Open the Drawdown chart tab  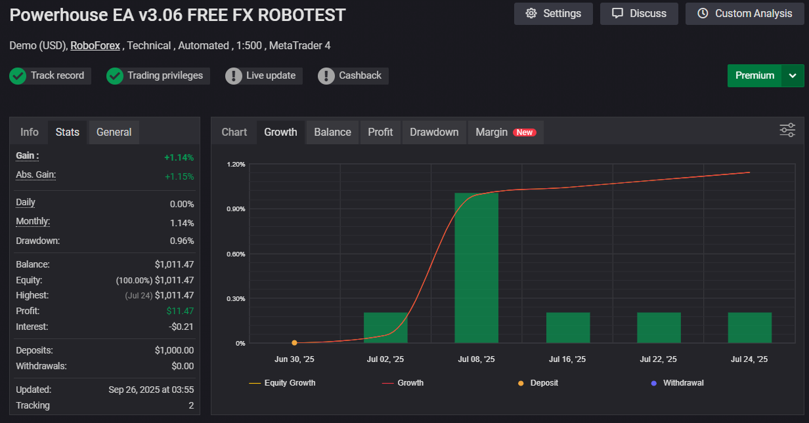pos(434,132)
